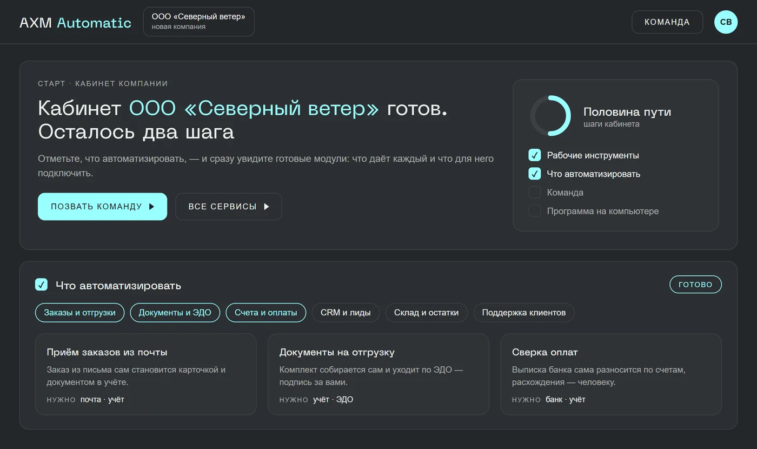The width and height of the screenshot is (757, 449).
Task: Toggle Рабочие инструменты checkbox
Action: tap(534, 155)
